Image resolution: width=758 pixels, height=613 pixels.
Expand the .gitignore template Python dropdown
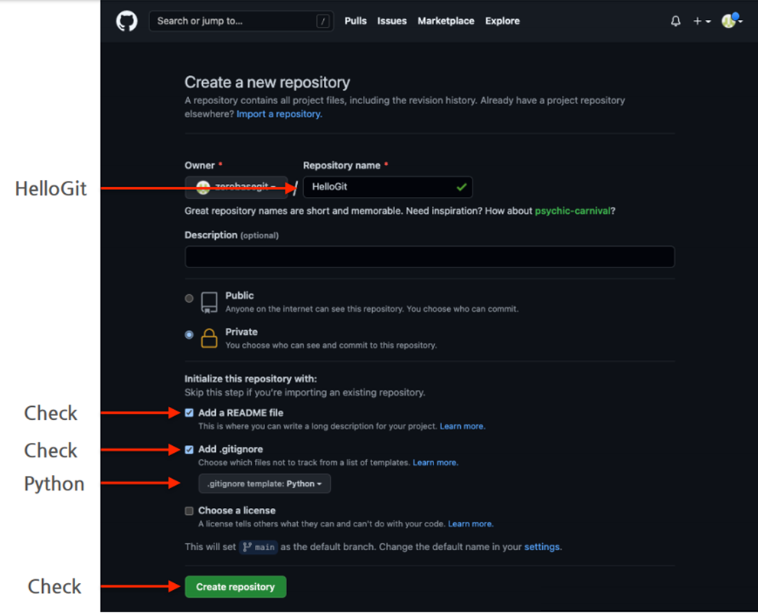pos(264,484)
